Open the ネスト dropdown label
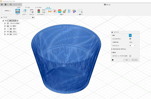 (24, 14)
